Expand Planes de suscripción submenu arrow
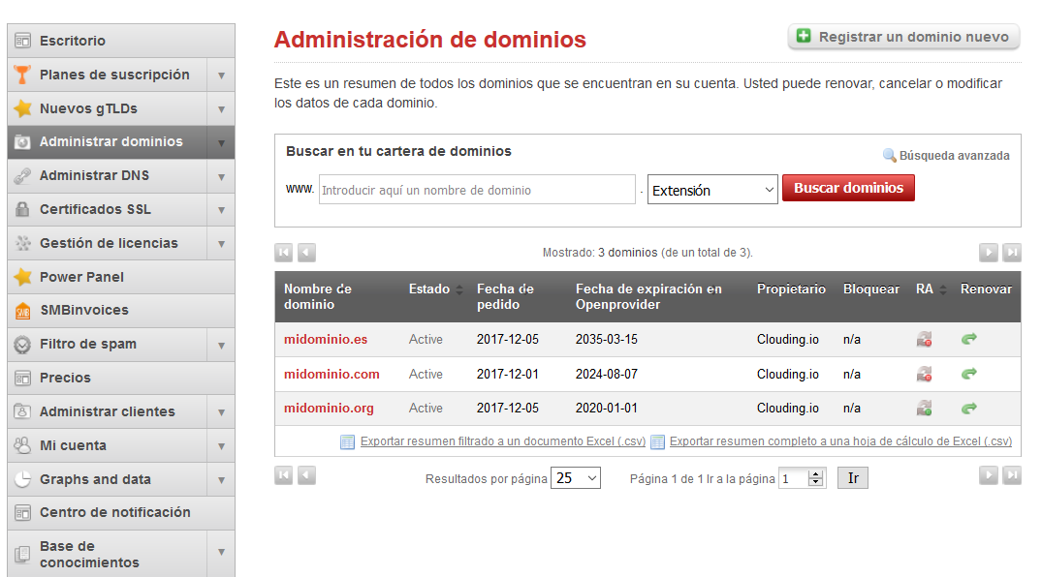The image size is (1042, 577). pos(221,76)
